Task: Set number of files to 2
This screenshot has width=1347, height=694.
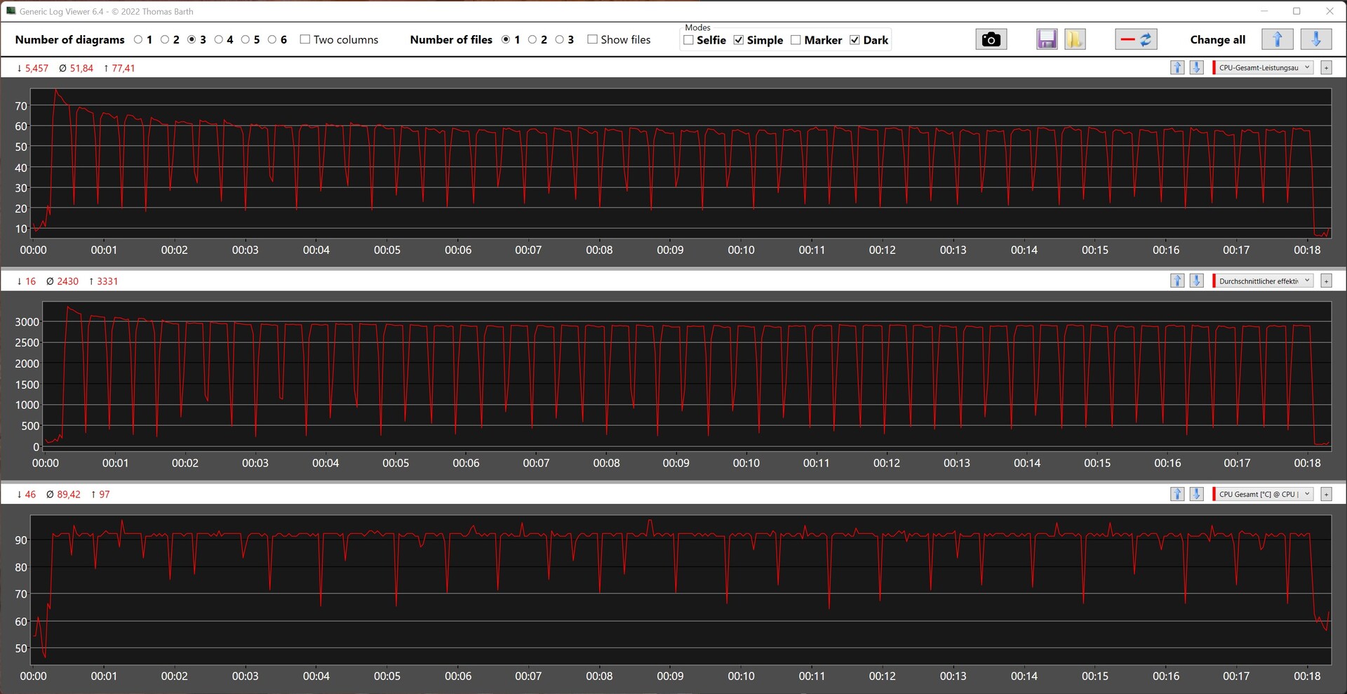Action: point(532,39)
